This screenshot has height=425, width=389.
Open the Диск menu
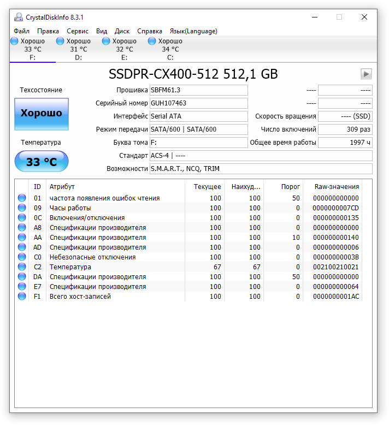[x=122, y=31]
